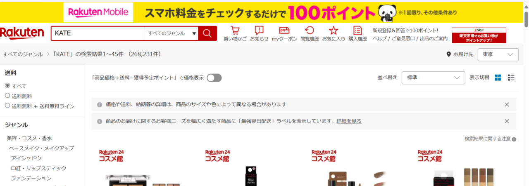
Task: Open the 詳細を見る link
Action: [349, 121]
